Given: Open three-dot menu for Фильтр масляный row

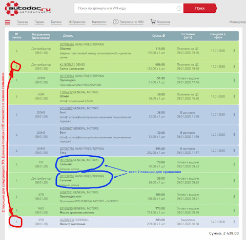Looking at the screenshot, I should tap(234, 222).
